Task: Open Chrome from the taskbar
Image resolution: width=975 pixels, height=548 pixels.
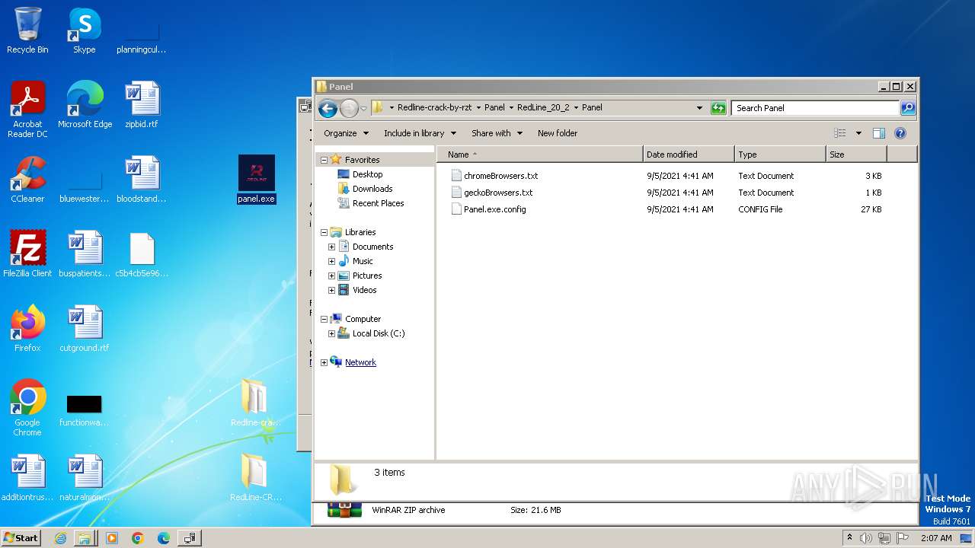Action: click(x=138, y=538)
